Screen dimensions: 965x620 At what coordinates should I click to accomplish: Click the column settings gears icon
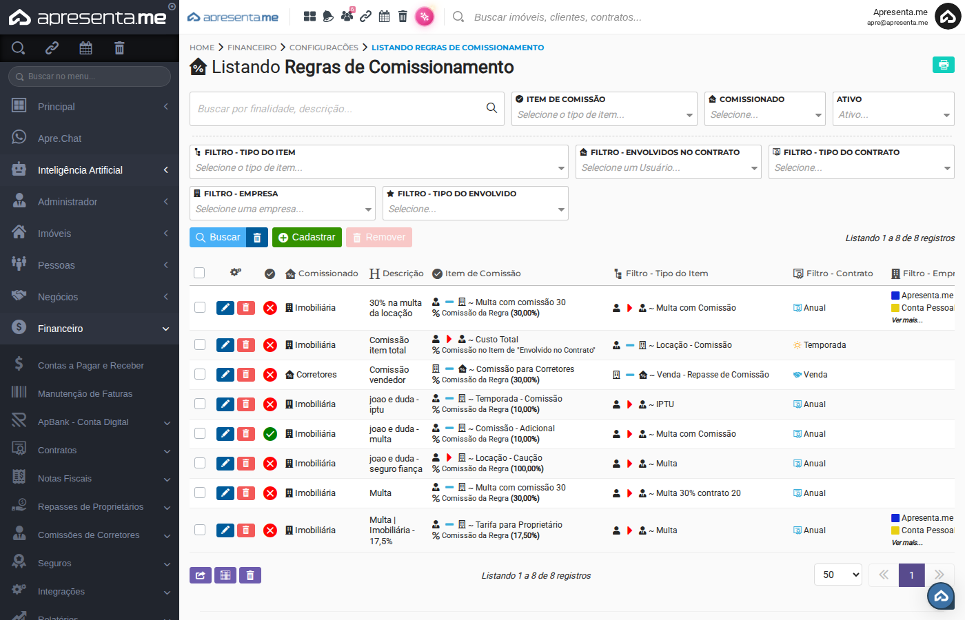236,273
